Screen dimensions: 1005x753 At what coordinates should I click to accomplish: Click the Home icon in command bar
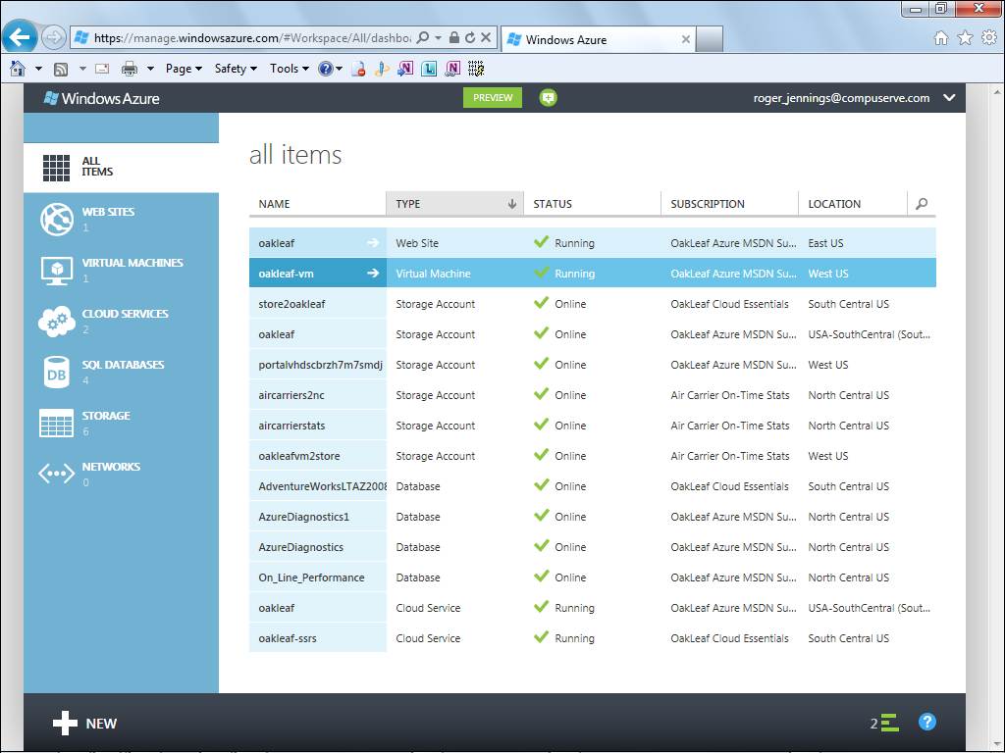[18, 69]
